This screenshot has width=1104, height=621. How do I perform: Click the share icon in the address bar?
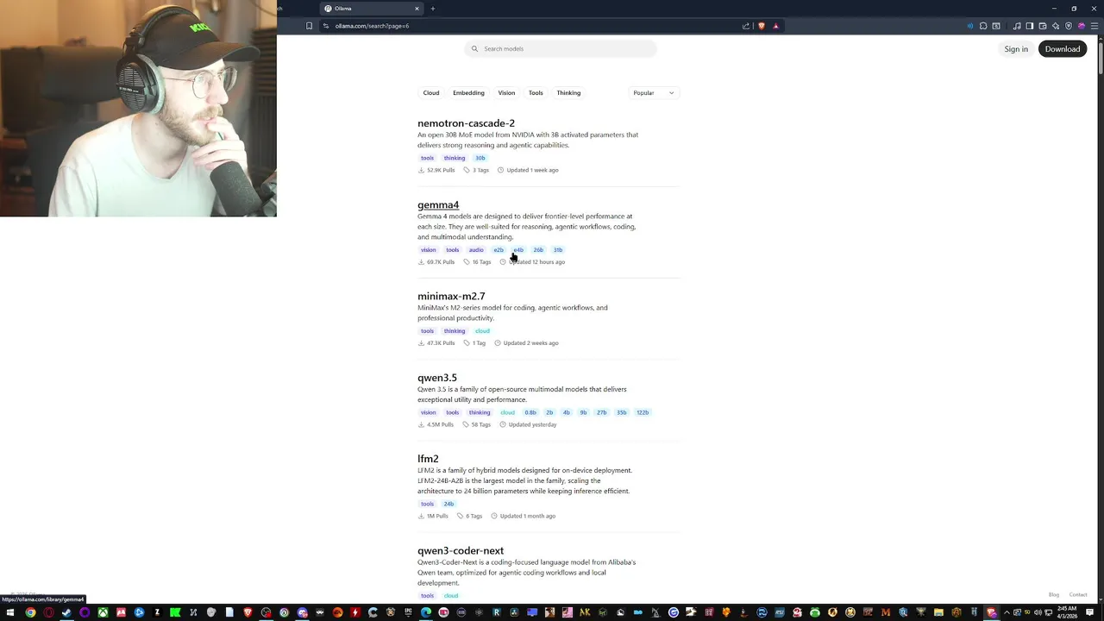[746, 26]
